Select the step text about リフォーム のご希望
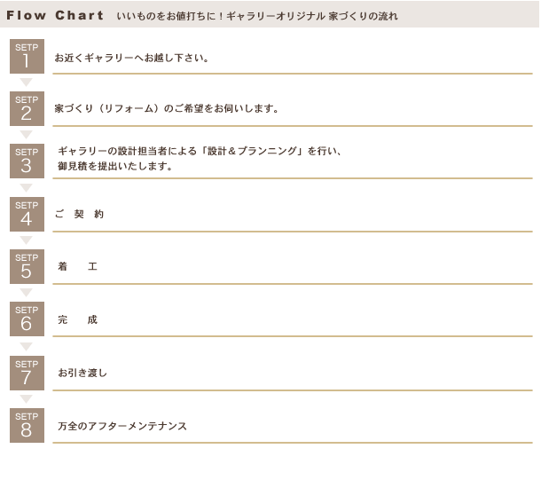541x488 pixels. tap(167, 109)
